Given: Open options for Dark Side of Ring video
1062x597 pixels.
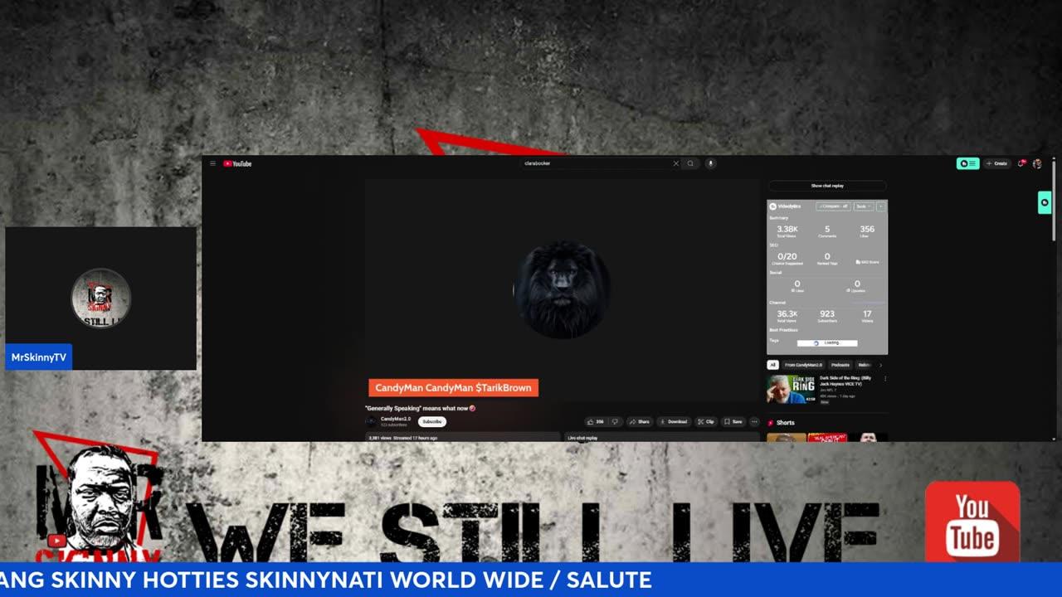Looking at the screenshot, I should coord(884,379).
